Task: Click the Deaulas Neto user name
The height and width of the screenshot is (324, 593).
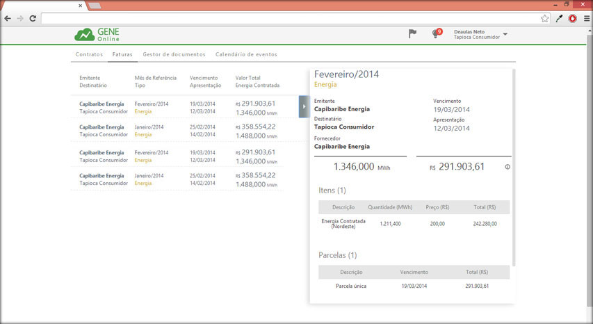Action: pos(469,32)
